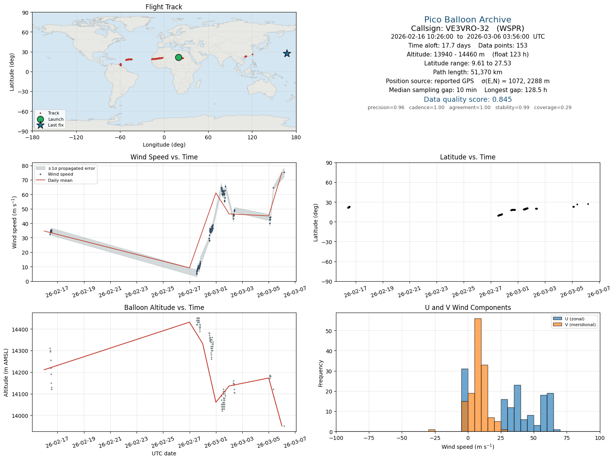Click the blue Last fix star on the map
The width and height of the screenshot is (615, 460).
coord(287,53)
